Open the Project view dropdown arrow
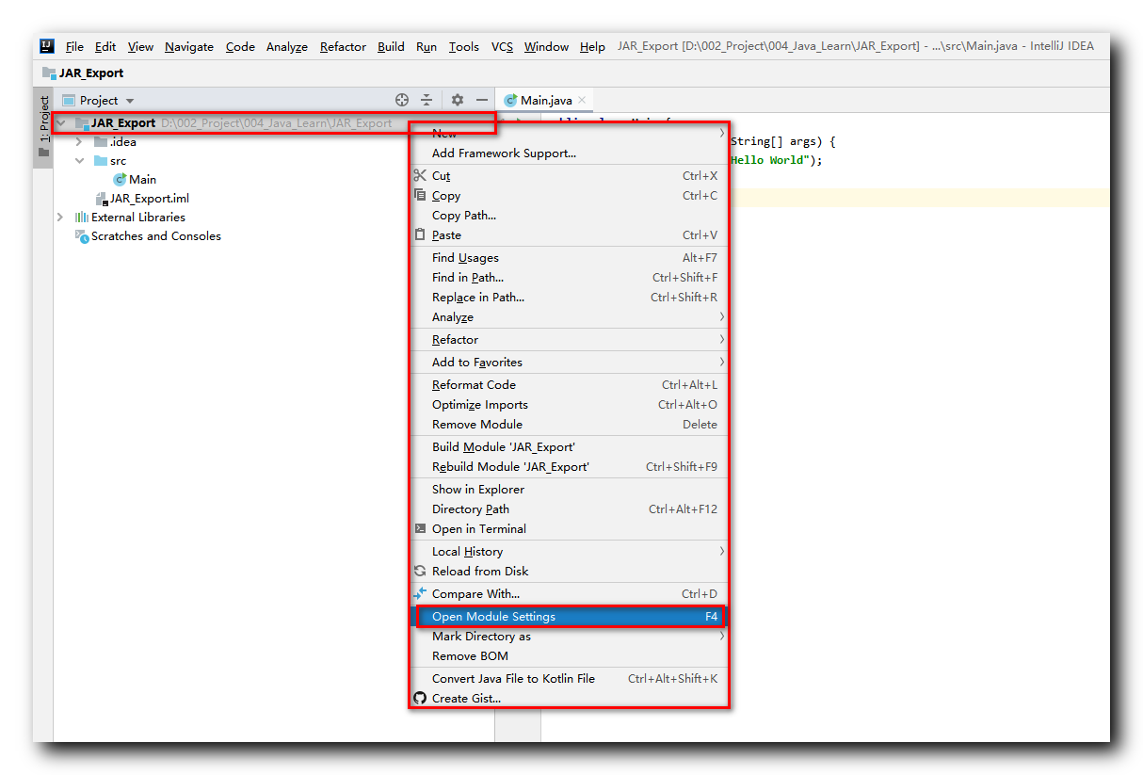The image size is (1143, 775). [130, 100]
